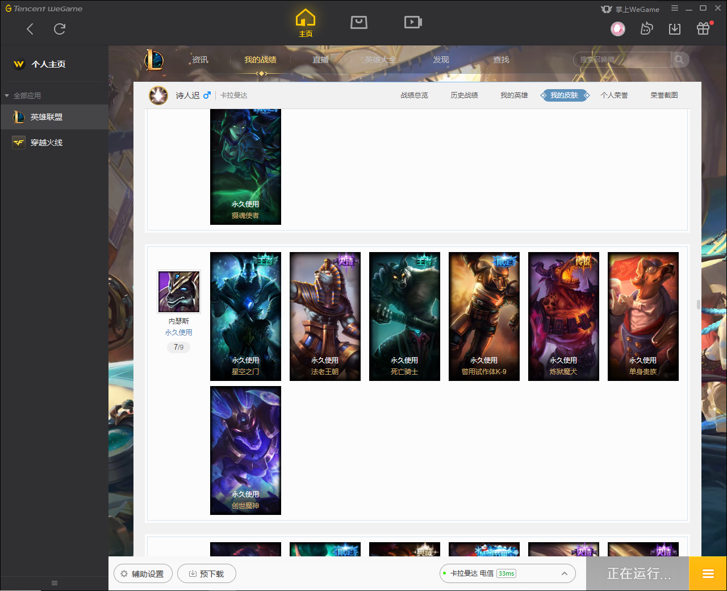727x591 pixels.
Task: Open the video playback icon
Action: (413, 22)
